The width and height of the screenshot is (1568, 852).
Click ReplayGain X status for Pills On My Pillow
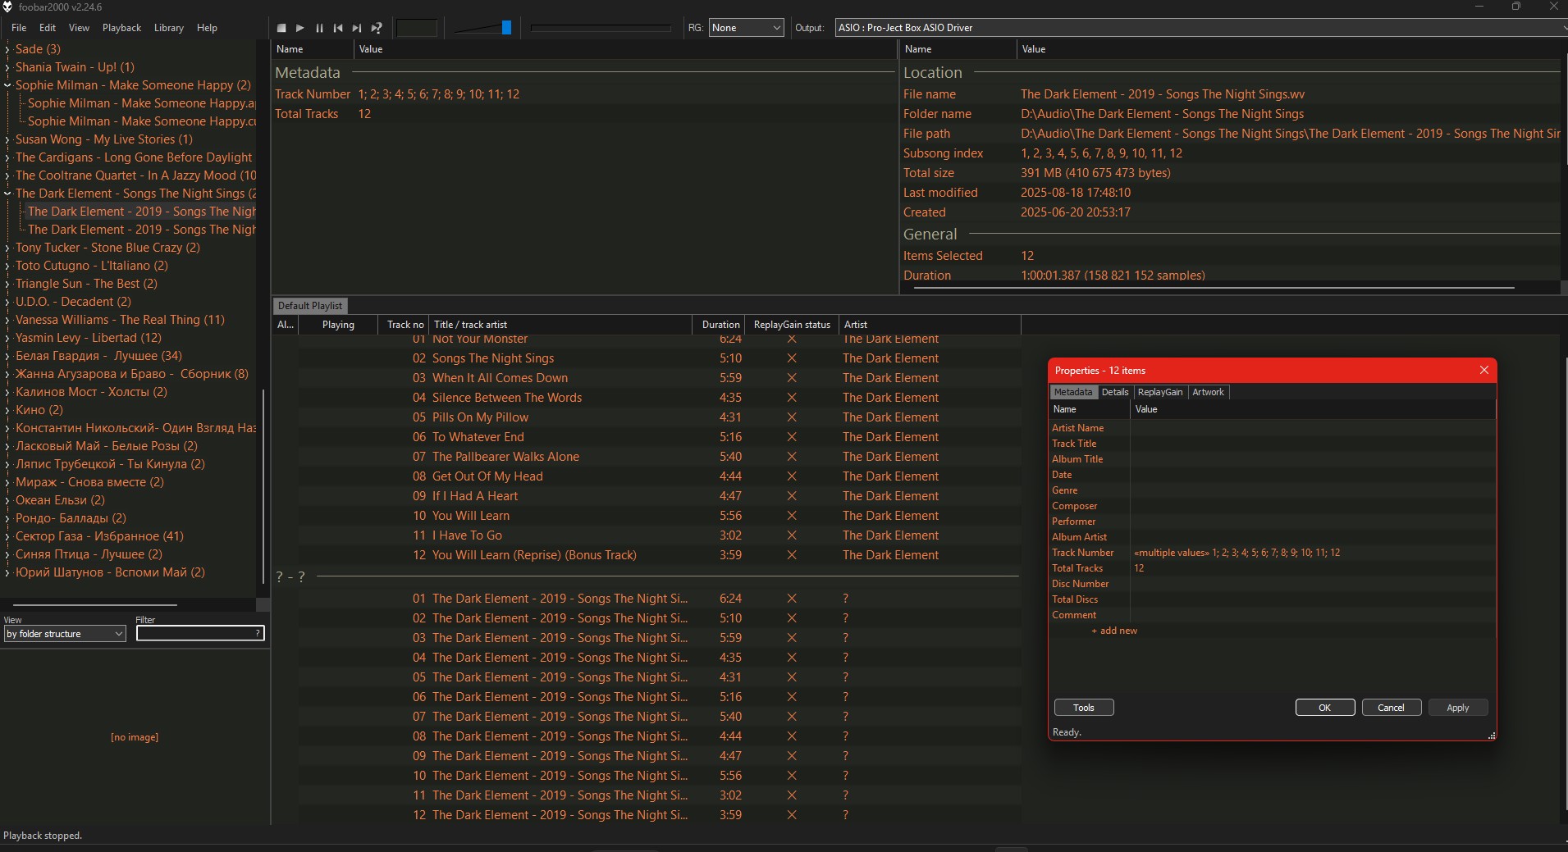792,417
